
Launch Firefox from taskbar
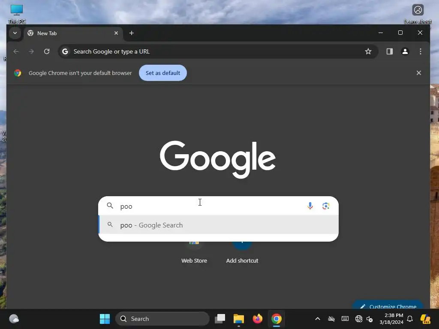[258, 319]
